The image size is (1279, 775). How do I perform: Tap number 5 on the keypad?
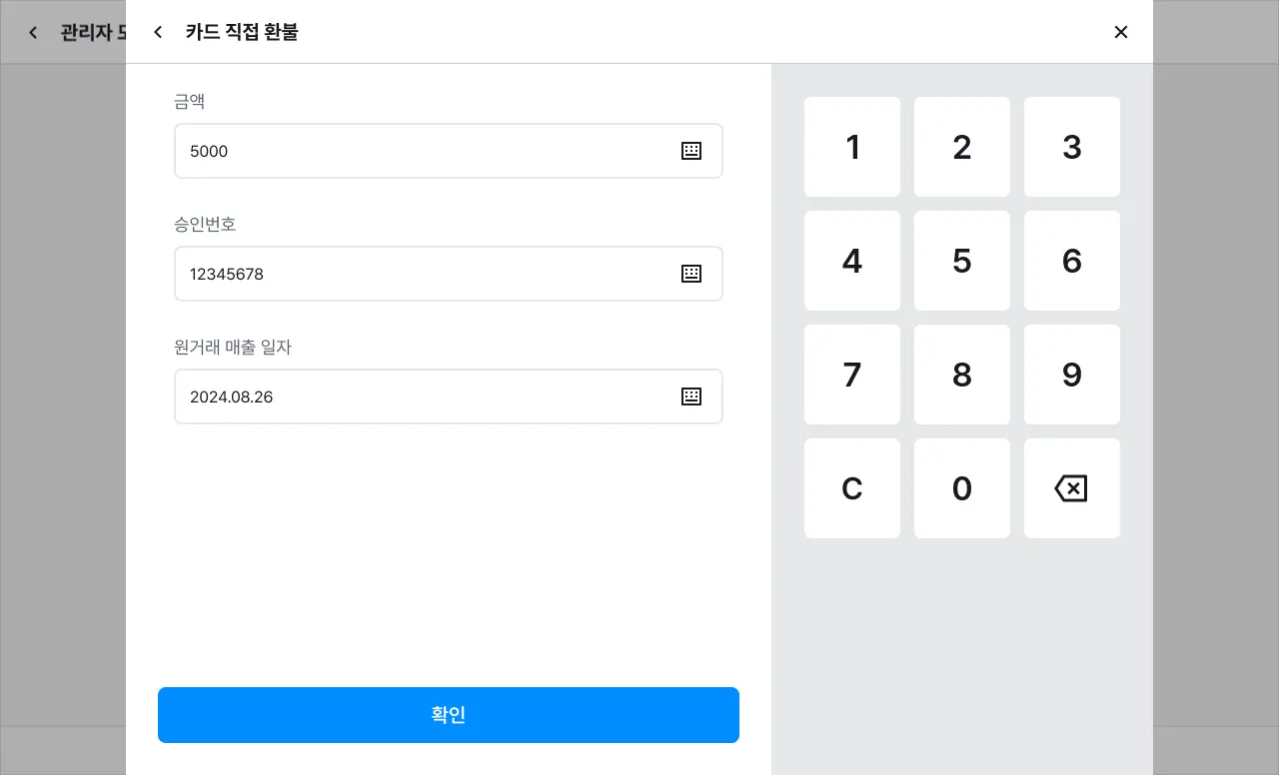[962, 261]
